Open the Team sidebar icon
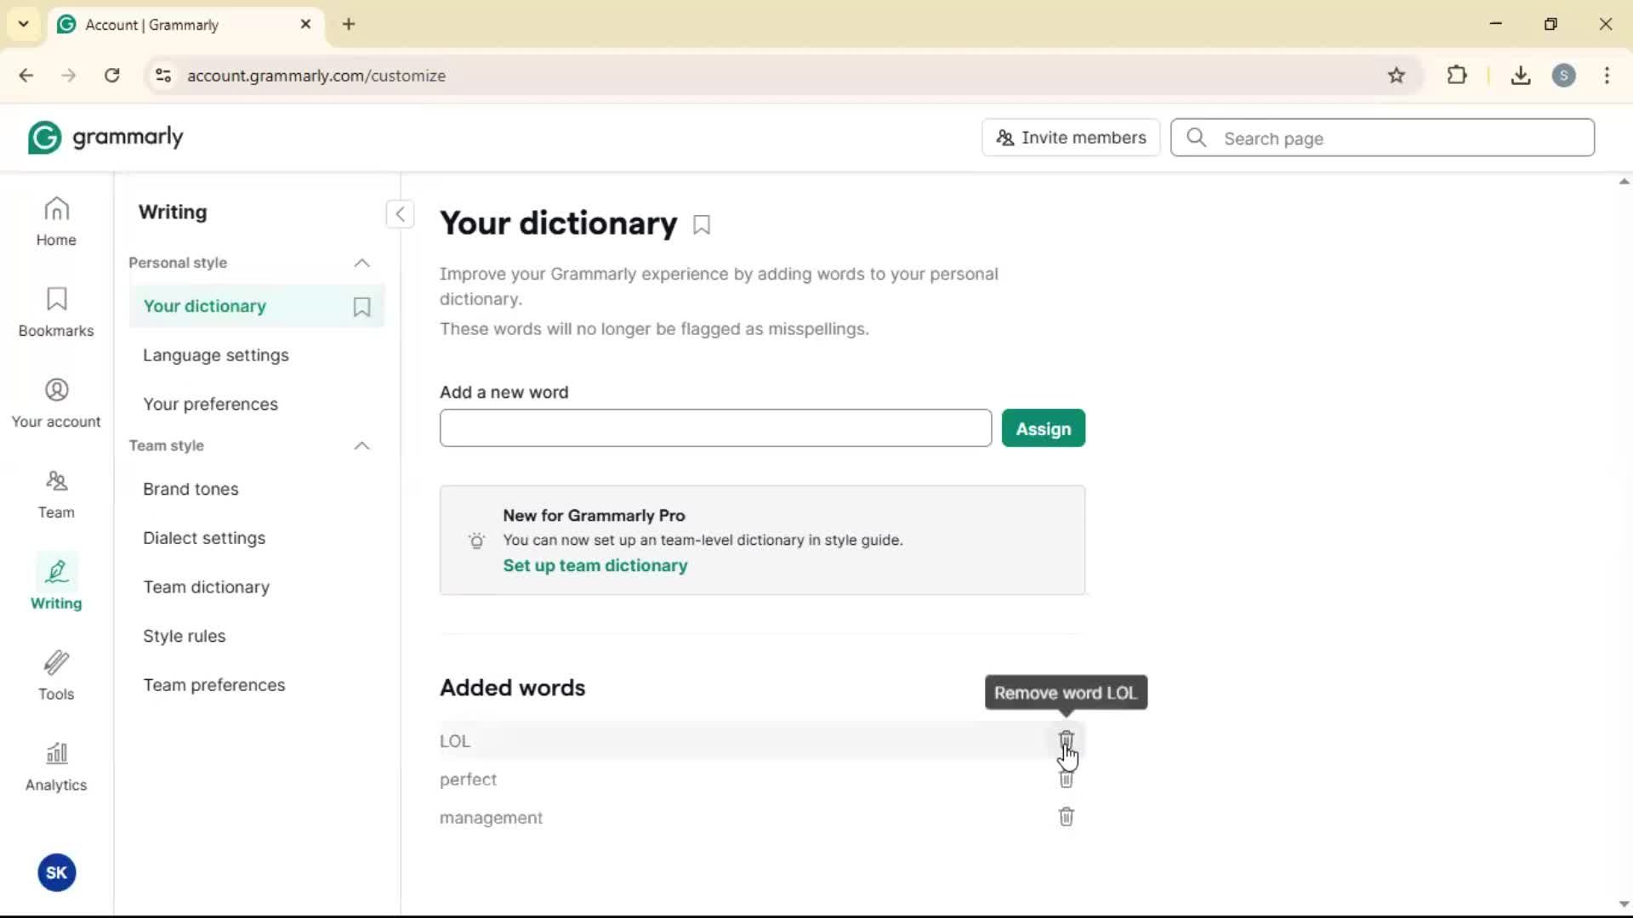 [x=56, y=494]
